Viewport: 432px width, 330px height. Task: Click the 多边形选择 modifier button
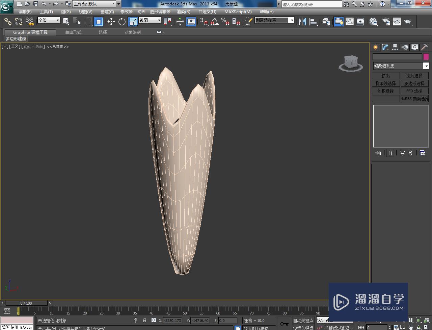pyautogui.click(x=414, y=83)
